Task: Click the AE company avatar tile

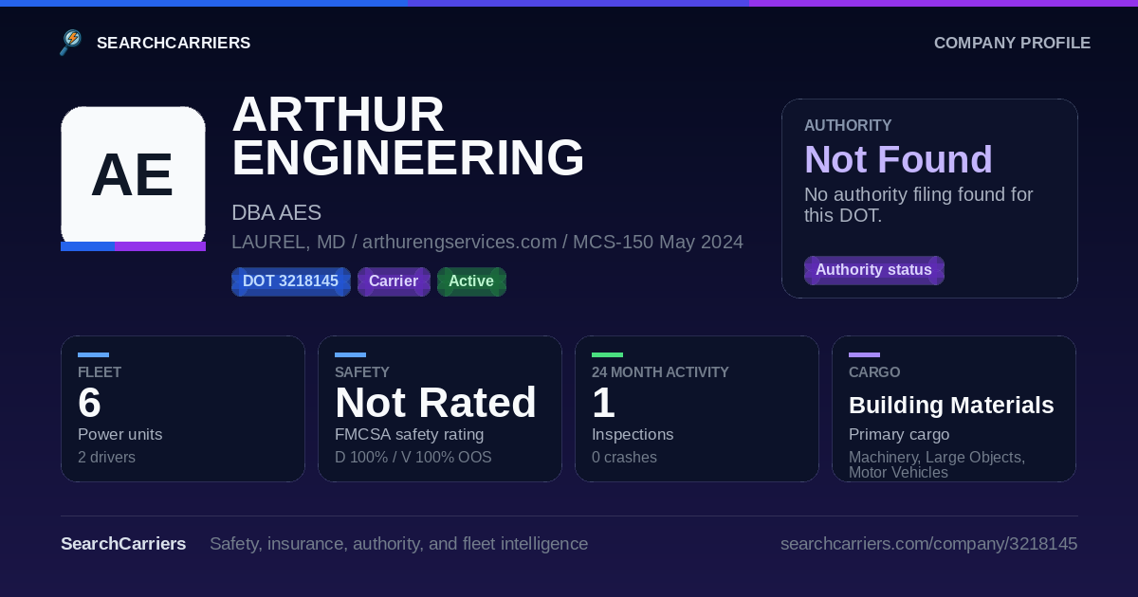Action: [x=133, y=178]
